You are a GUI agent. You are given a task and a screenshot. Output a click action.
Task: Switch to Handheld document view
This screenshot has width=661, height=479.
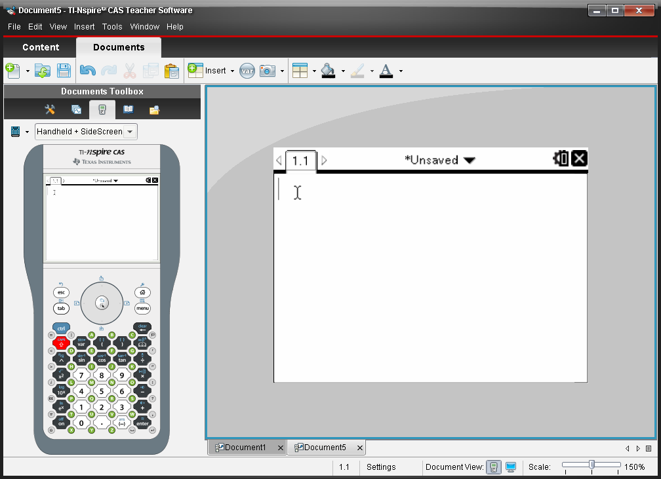(493, 467)
